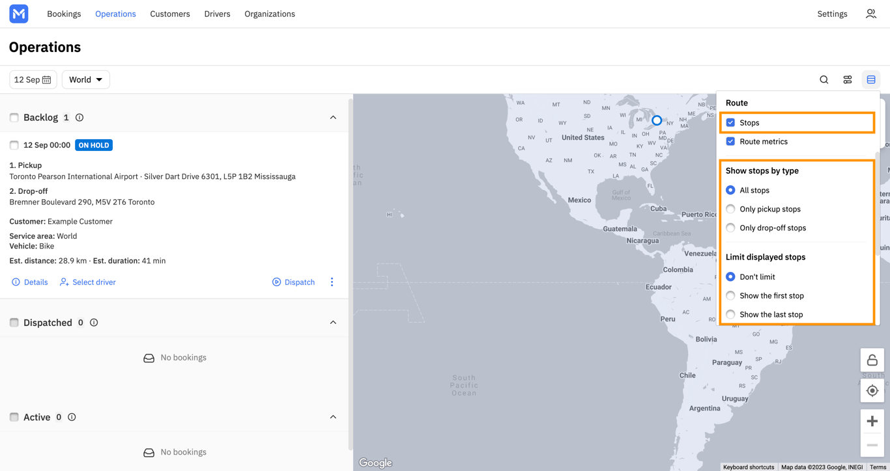This screenshot has width=890, height=471.
Task: Open the booking's three-dot more menu
Action: click(332, 282)
